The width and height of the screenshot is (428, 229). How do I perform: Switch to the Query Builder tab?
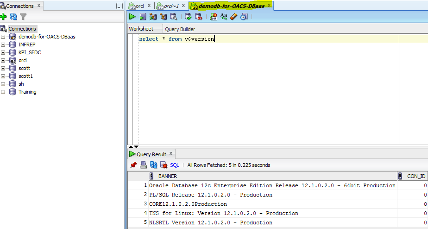pos(180,29)
